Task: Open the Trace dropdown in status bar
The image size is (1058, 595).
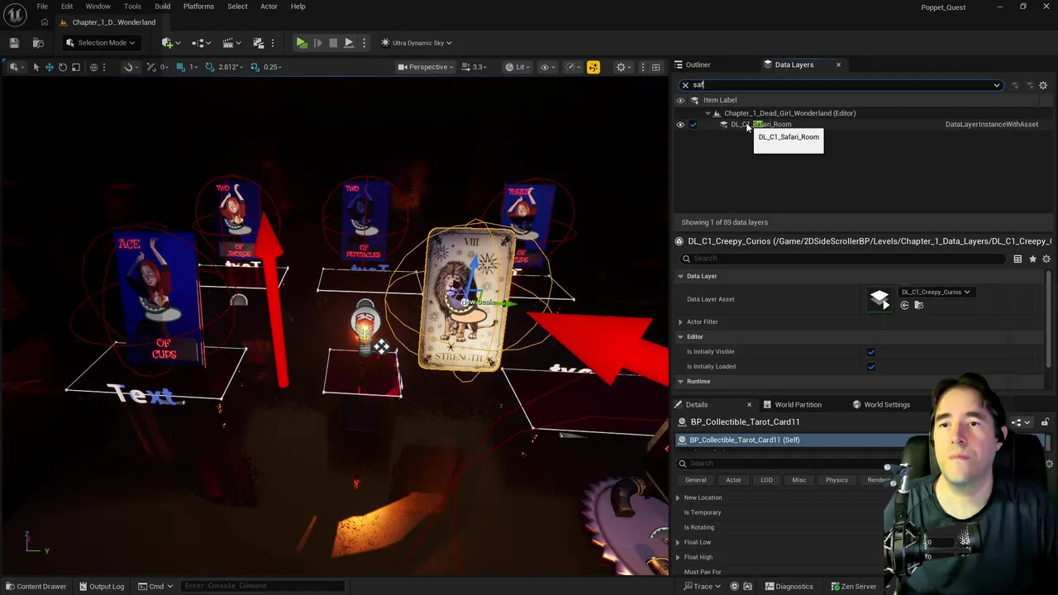Action: 703,587
